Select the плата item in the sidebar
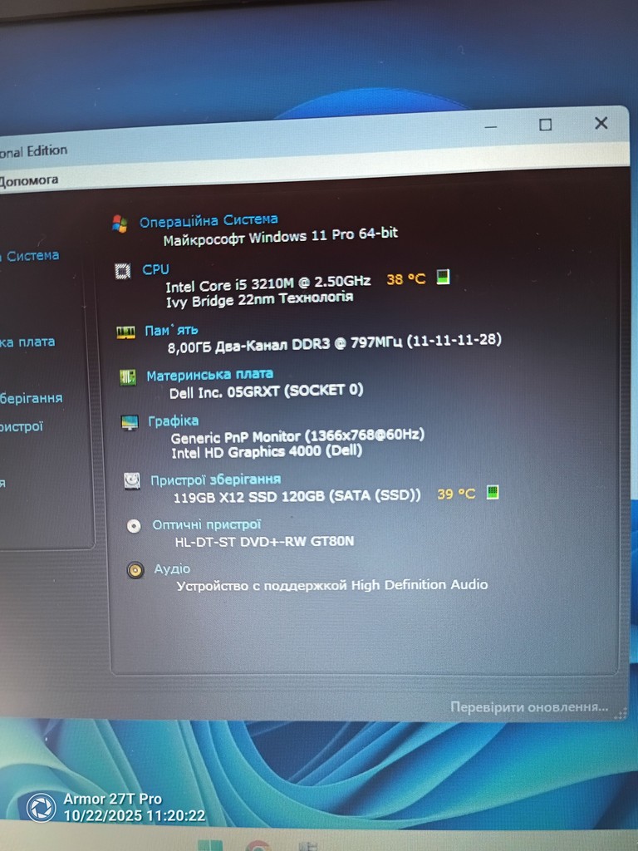 point(27,342)
